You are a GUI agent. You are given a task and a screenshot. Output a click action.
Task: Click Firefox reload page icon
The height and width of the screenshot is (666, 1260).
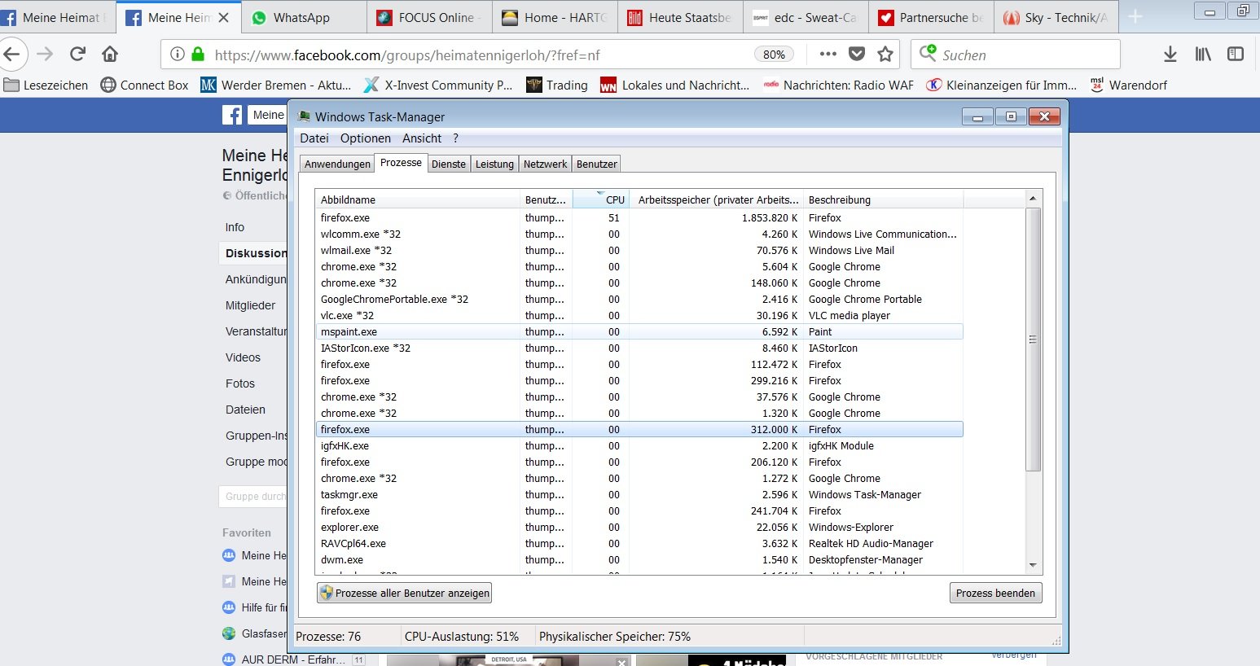78,55
